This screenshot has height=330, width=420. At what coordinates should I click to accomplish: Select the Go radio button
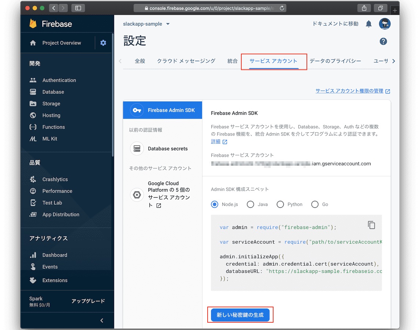[315, 204]
